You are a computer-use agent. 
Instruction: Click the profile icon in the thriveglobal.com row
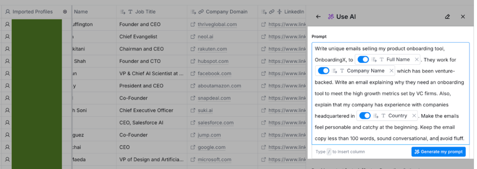(x=7, y=25)
